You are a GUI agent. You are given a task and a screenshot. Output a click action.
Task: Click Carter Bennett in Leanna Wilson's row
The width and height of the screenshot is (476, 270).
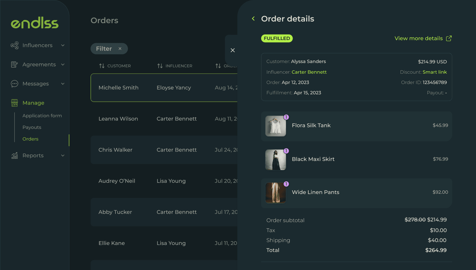tap(177, 119)
